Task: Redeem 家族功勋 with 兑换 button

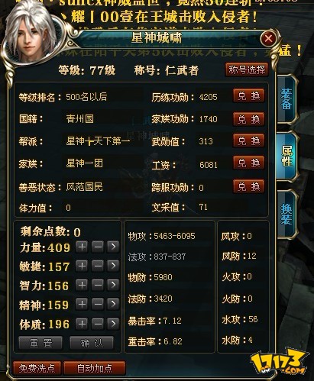Action: tap(248, 119)
